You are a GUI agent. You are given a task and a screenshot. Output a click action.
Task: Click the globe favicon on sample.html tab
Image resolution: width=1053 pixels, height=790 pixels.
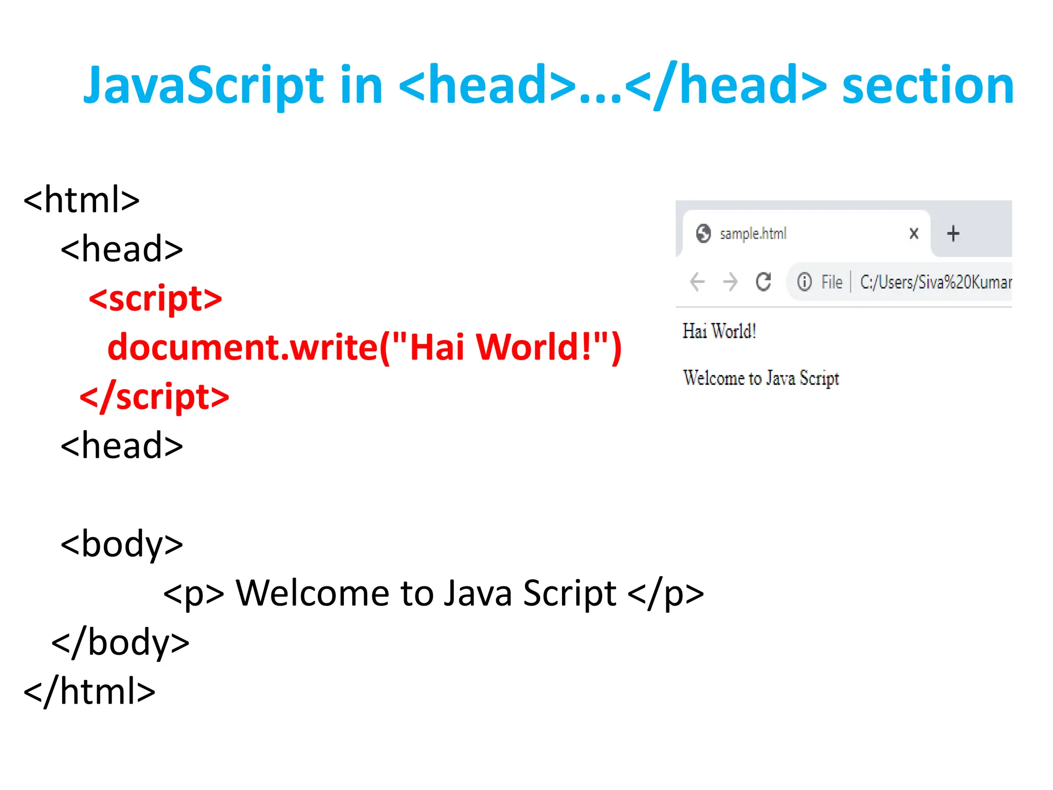[703, 234]
